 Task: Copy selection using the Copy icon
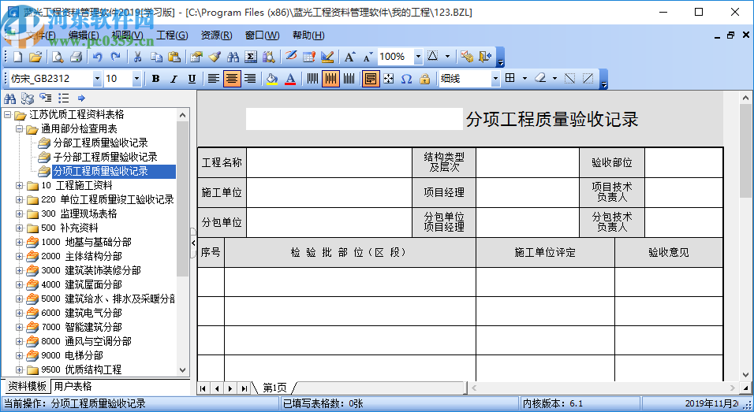click(156, 57)
